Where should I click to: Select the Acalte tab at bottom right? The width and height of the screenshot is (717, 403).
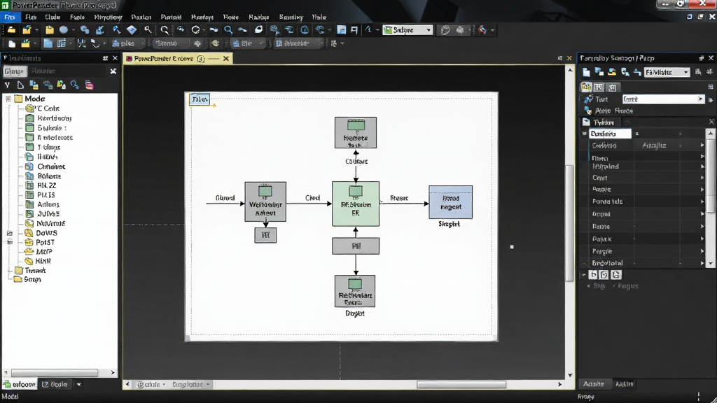(594, 384)
